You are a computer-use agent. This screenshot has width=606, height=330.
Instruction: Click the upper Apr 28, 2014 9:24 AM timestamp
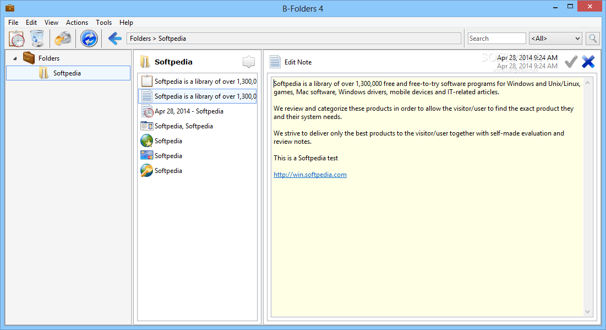[x=527, y=58]
